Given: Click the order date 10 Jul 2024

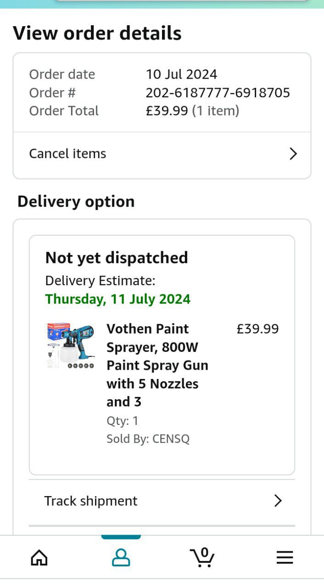Looking at the screenshot, I should (181, 74).
